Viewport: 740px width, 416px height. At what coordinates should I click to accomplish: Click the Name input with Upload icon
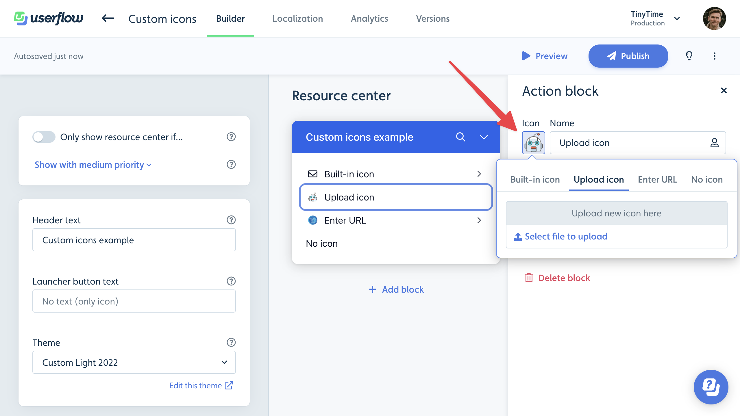pyautogui.click(x=638, y=143)
